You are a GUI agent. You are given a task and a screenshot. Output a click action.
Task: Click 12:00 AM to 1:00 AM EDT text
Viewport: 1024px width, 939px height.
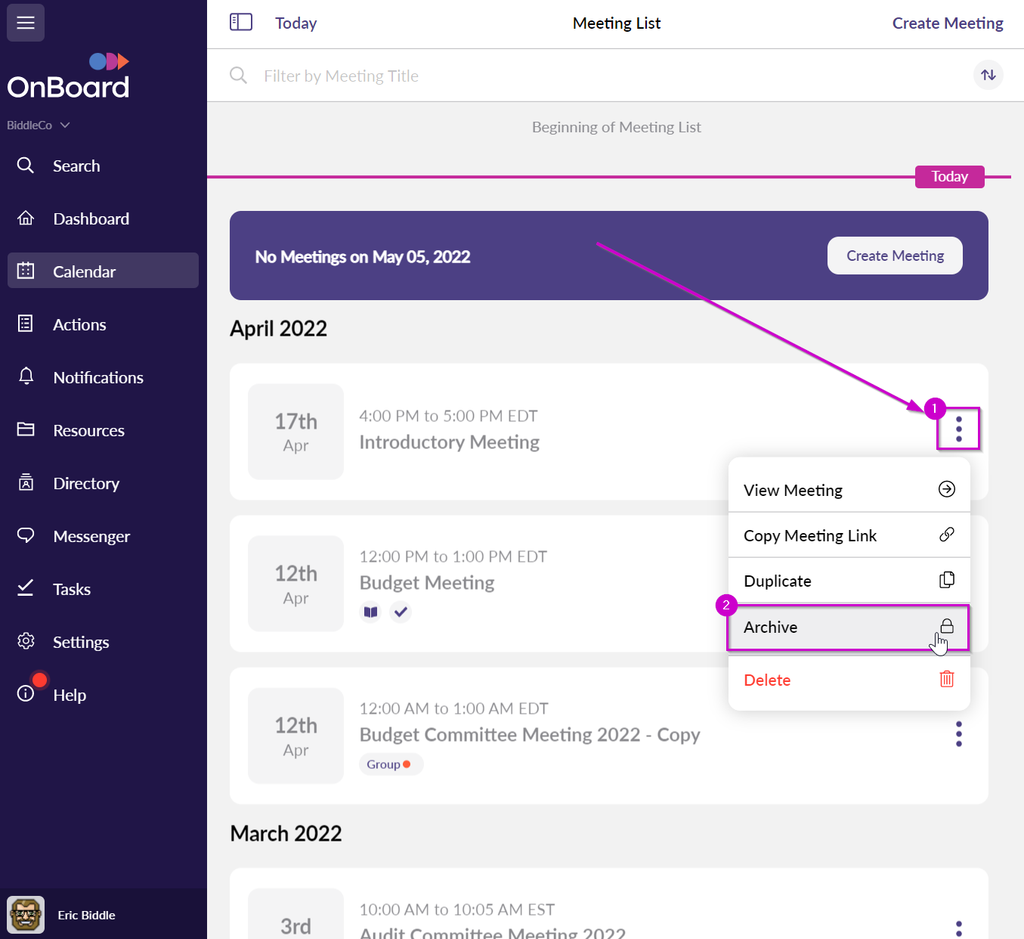(453, 708)
